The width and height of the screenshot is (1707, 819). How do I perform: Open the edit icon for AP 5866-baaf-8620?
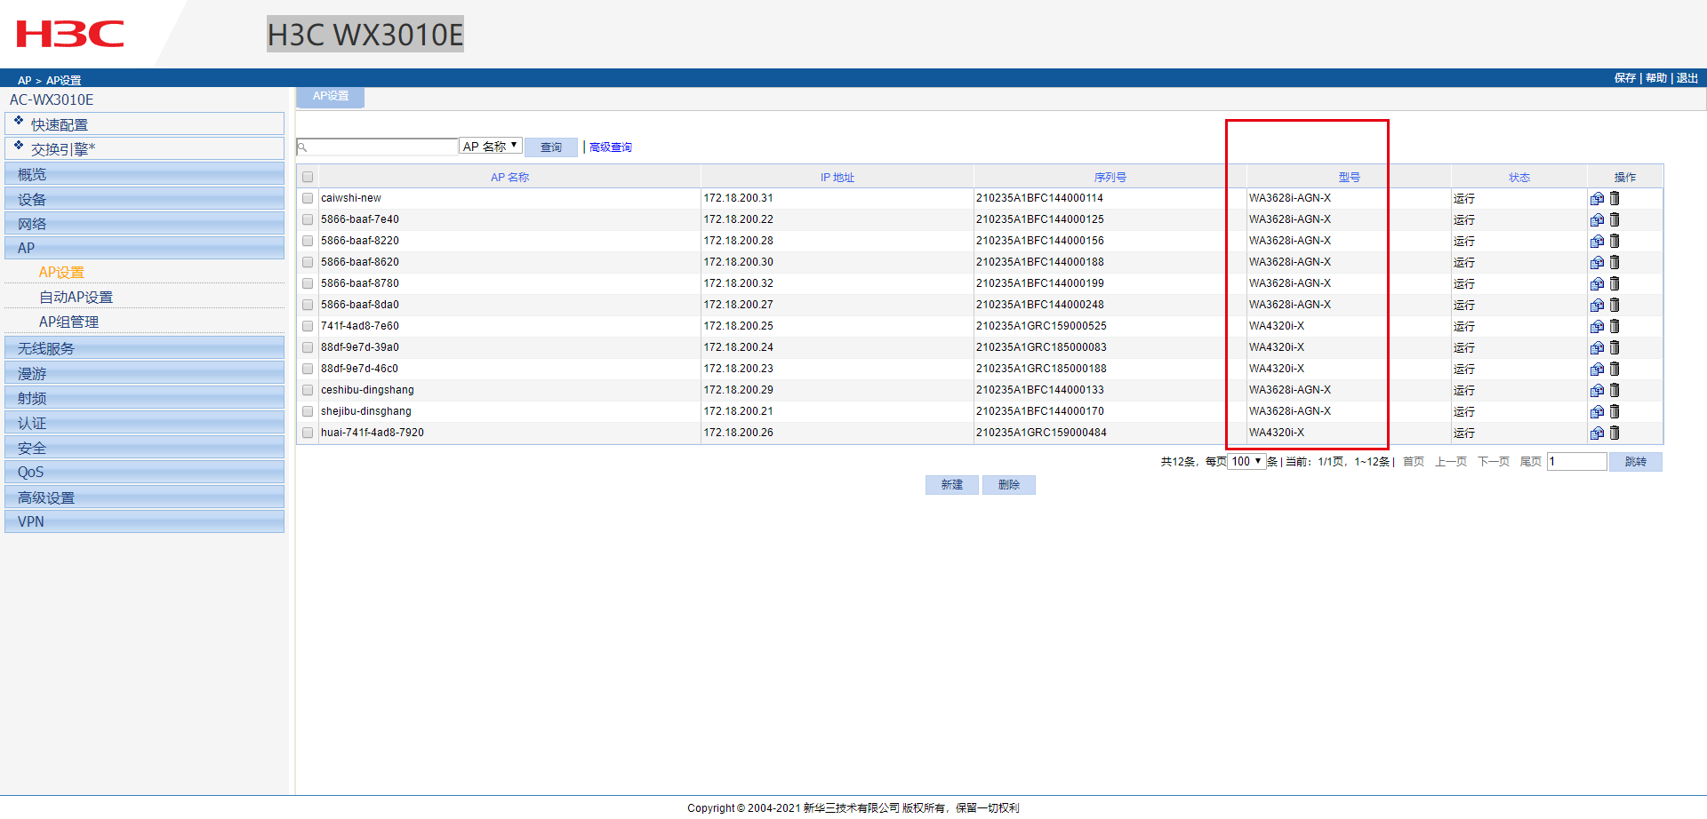1598,262
